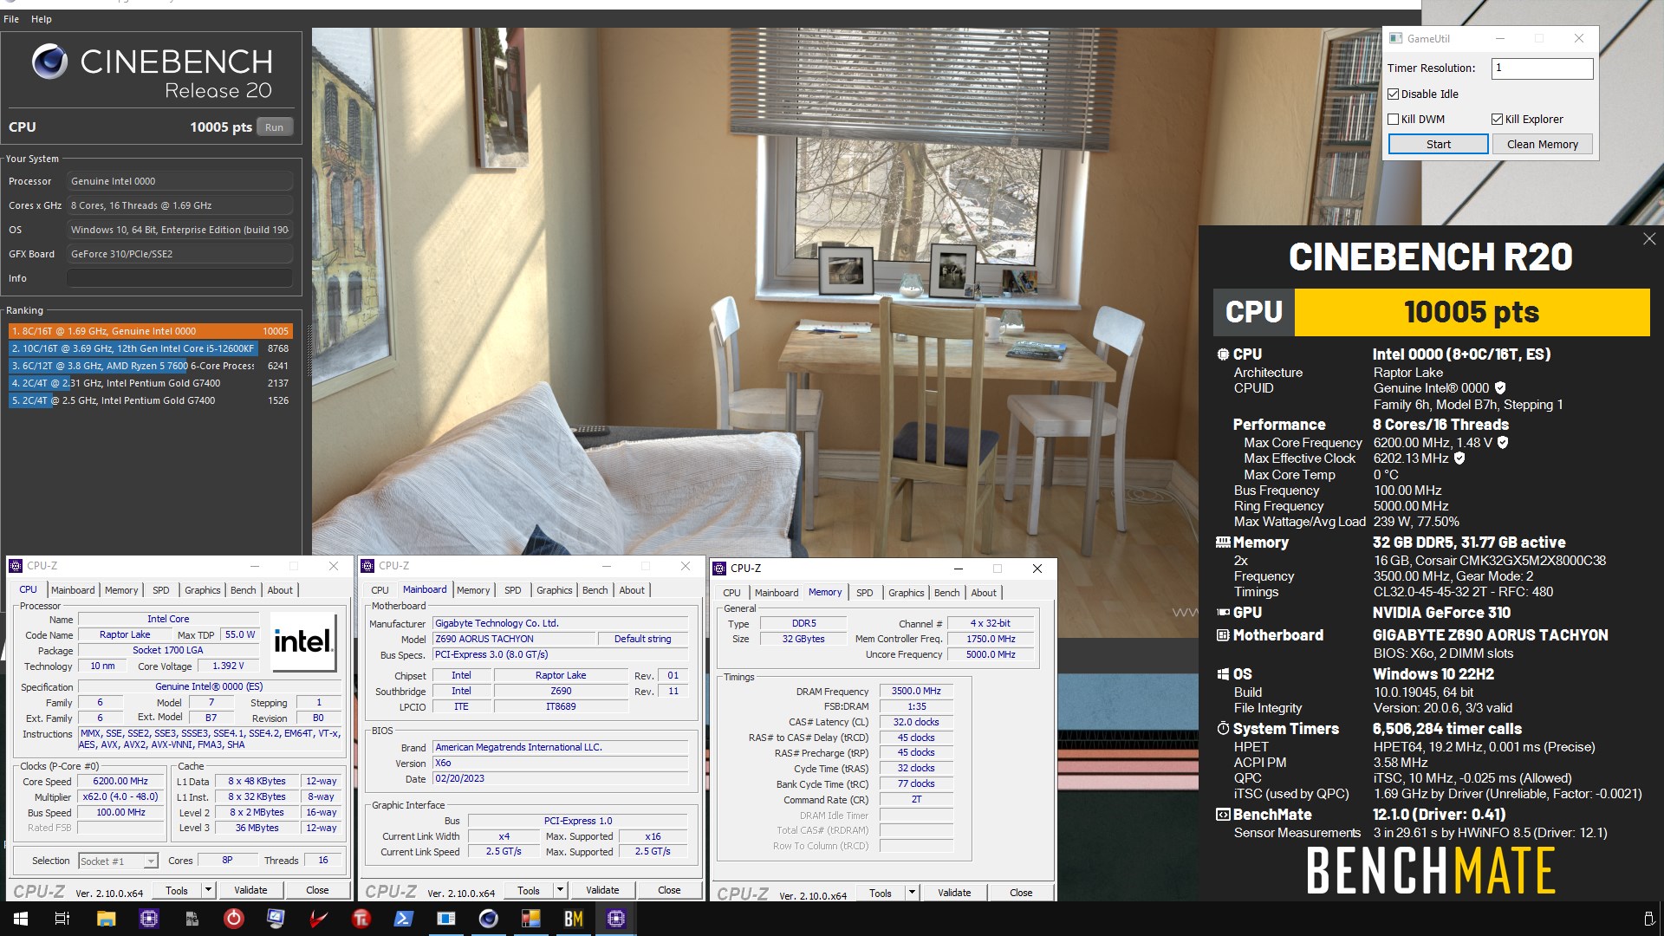Click the verified shield beside Max Effective Clock

(1459, 458)
